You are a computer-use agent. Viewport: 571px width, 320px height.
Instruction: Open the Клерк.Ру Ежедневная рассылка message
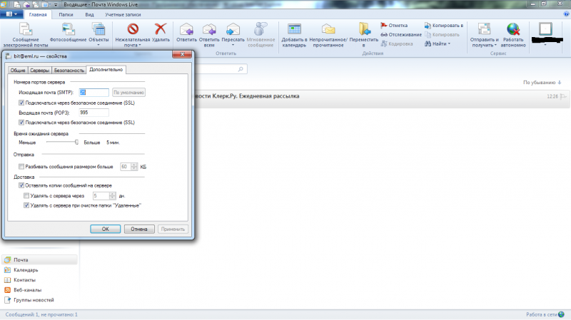[381, 98]
